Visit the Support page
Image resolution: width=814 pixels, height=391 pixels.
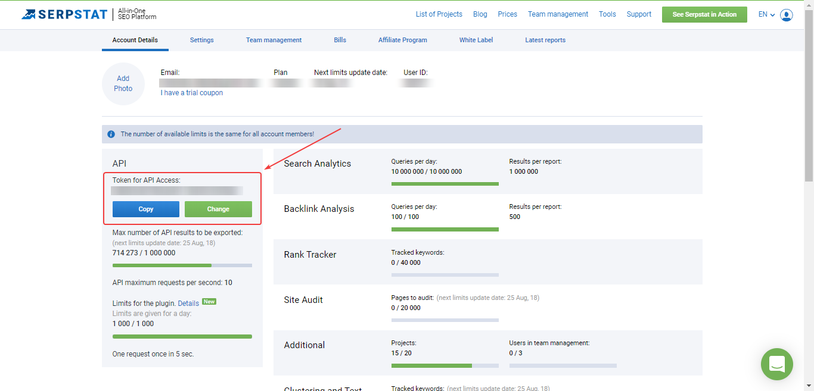click(639, 14)
